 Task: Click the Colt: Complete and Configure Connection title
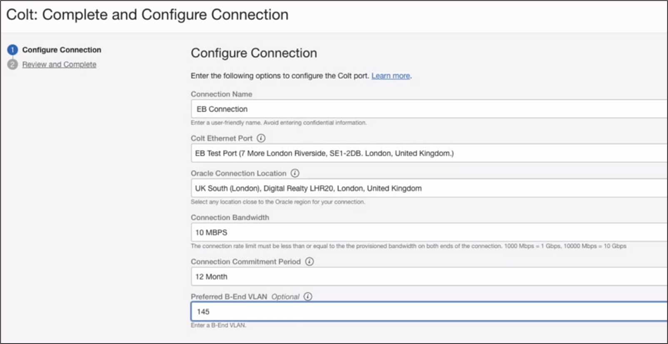pyautogui.click(x=147, y=15)
